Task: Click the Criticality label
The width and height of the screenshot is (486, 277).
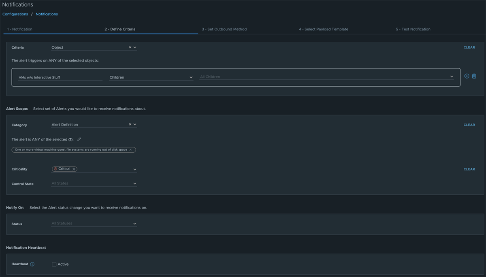Action: coord(19,169)
